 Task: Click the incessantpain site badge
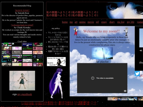(27, 52)
